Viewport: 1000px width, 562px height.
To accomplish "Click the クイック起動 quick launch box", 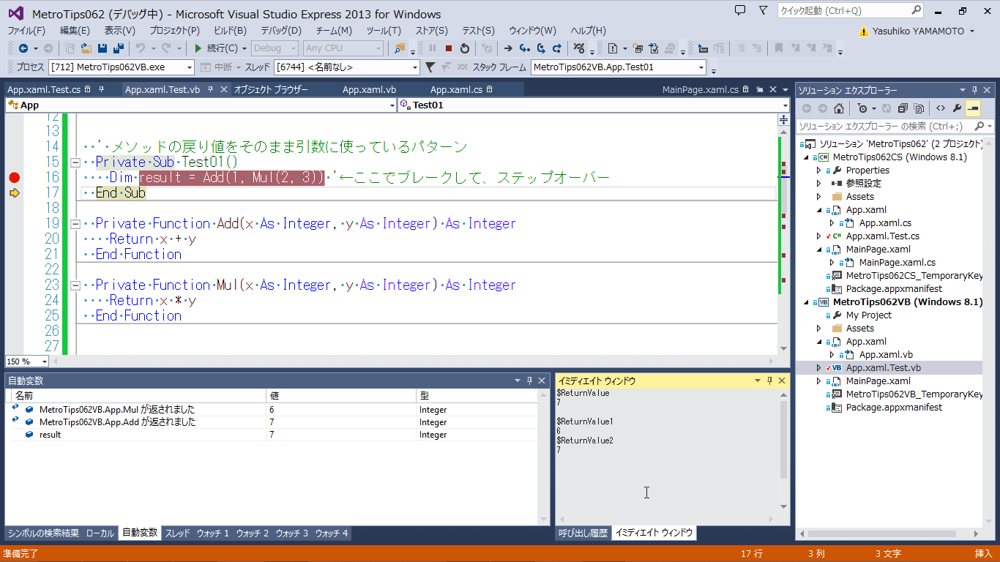I will pos(851,11).
